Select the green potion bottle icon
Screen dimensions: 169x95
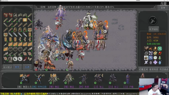[x=160, y=58]
